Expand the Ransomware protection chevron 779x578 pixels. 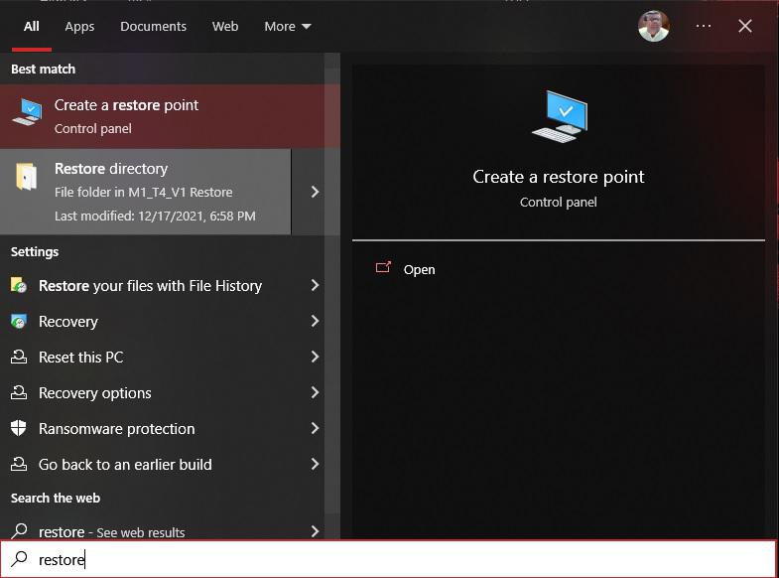[315, 428]
